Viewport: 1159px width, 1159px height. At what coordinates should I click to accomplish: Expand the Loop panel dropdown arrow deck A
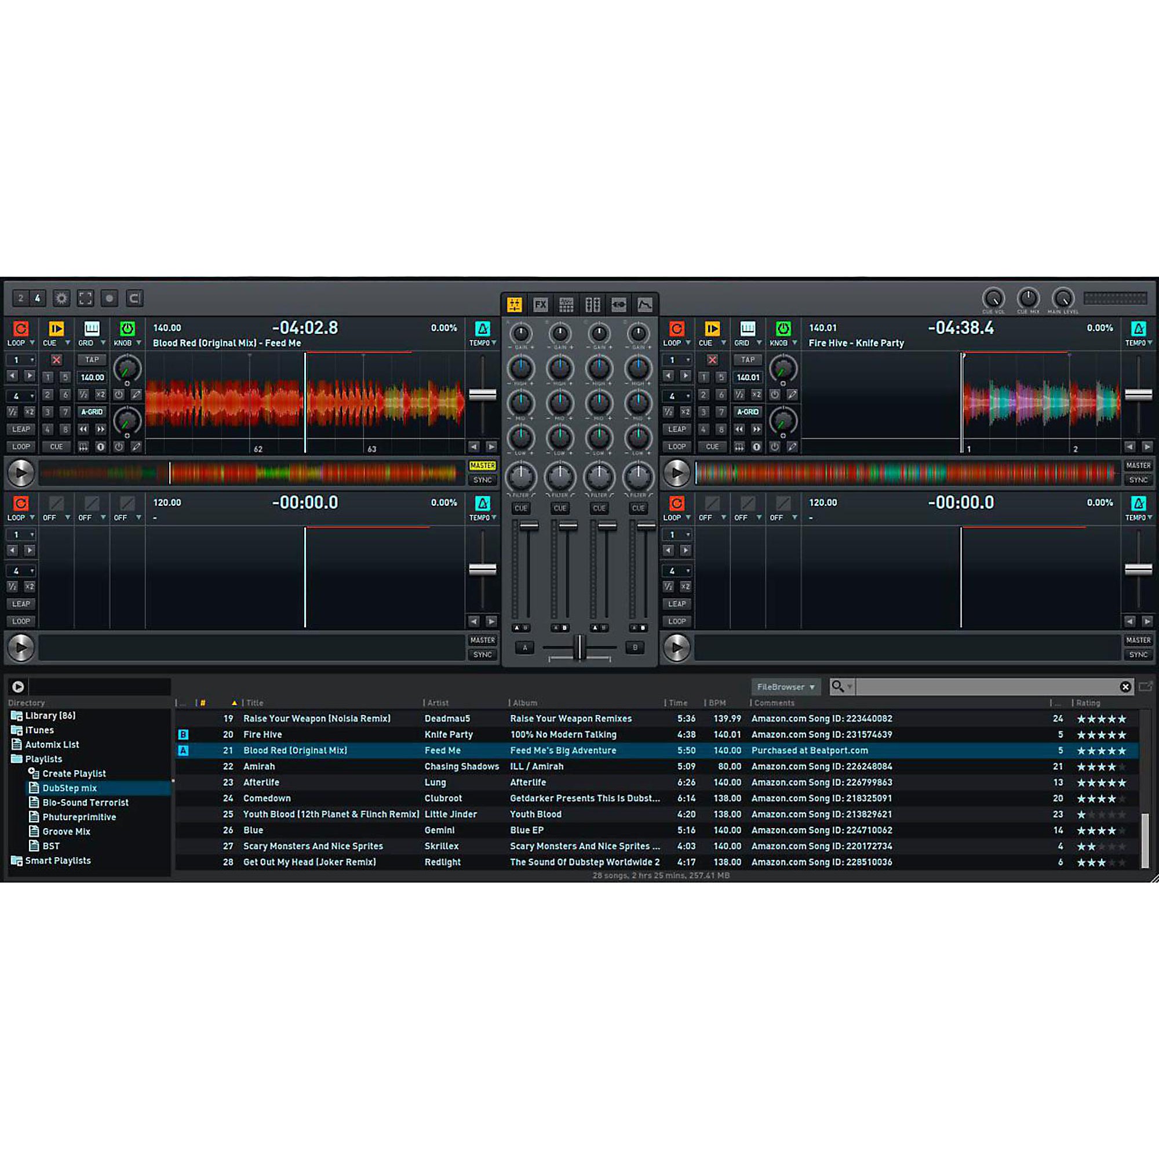click(x=32, y=343)
